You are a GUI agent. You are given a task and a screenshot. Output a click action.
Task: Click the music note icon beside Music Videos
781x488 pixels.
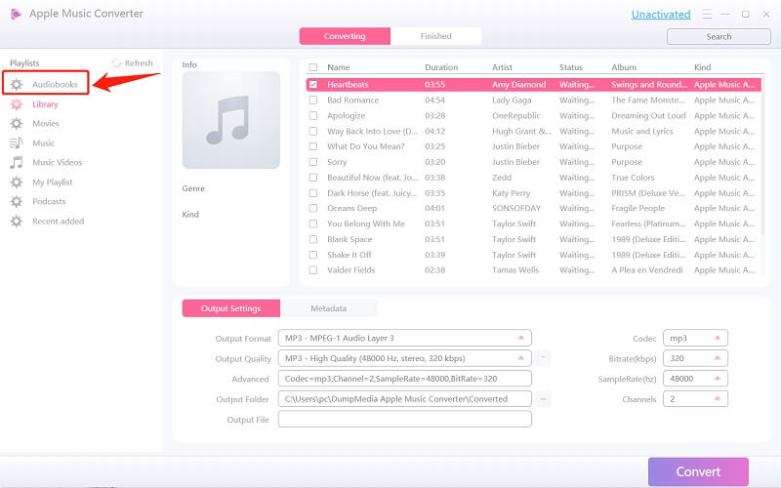17,162
